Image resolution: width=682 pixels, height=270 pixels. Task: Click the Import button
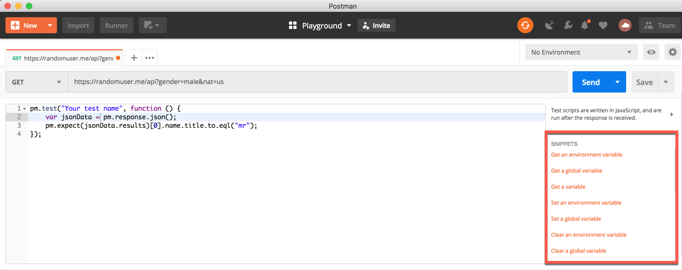point(78,25)
